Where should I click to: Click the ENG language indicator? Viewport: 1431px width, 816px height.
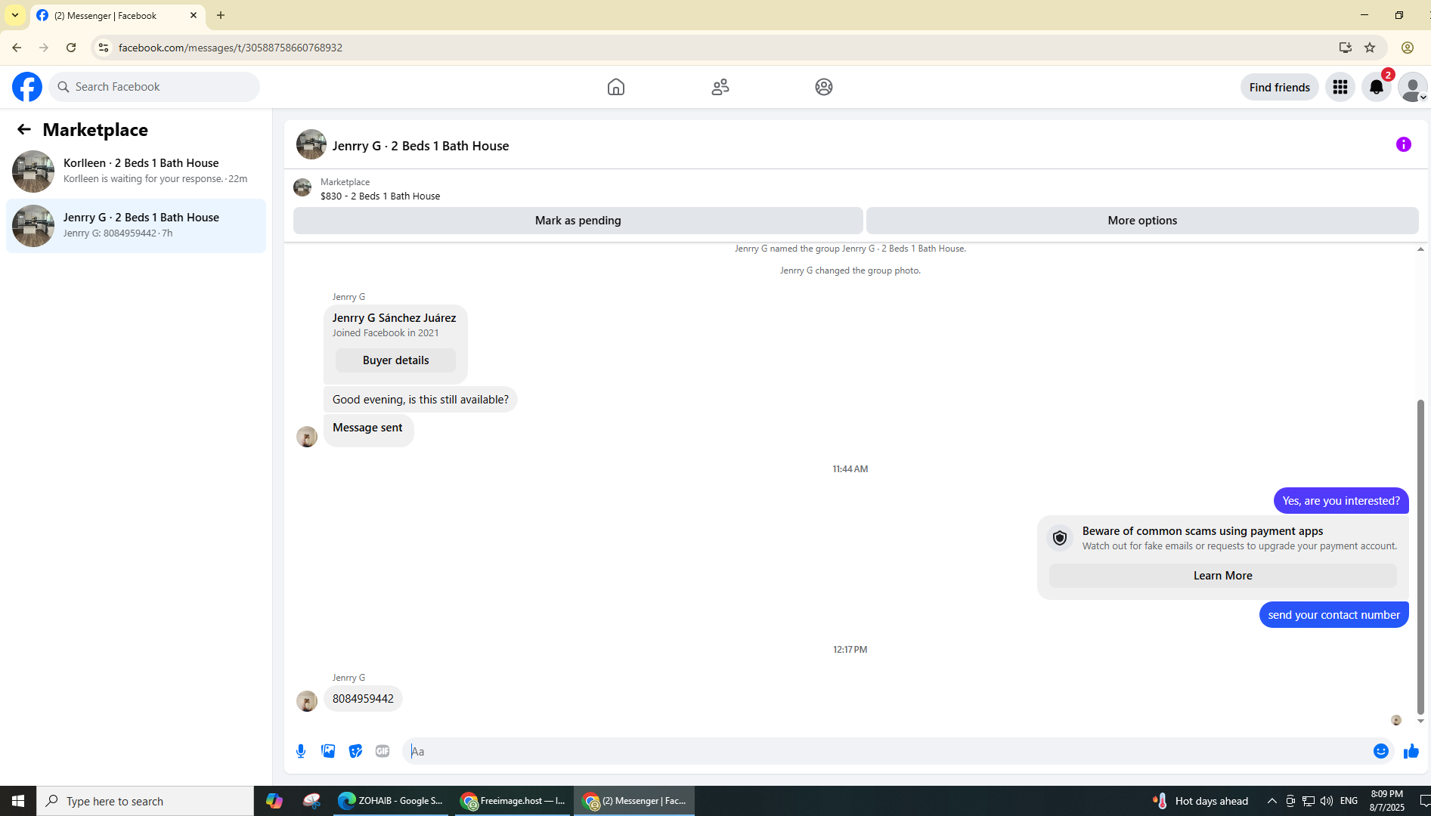(1349, 801)
